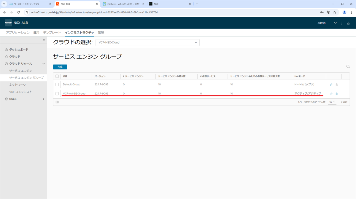This screenshot has height=199, width=356.
Task: Edit the Default-Group pencil icon
Action: coord(331,85)
